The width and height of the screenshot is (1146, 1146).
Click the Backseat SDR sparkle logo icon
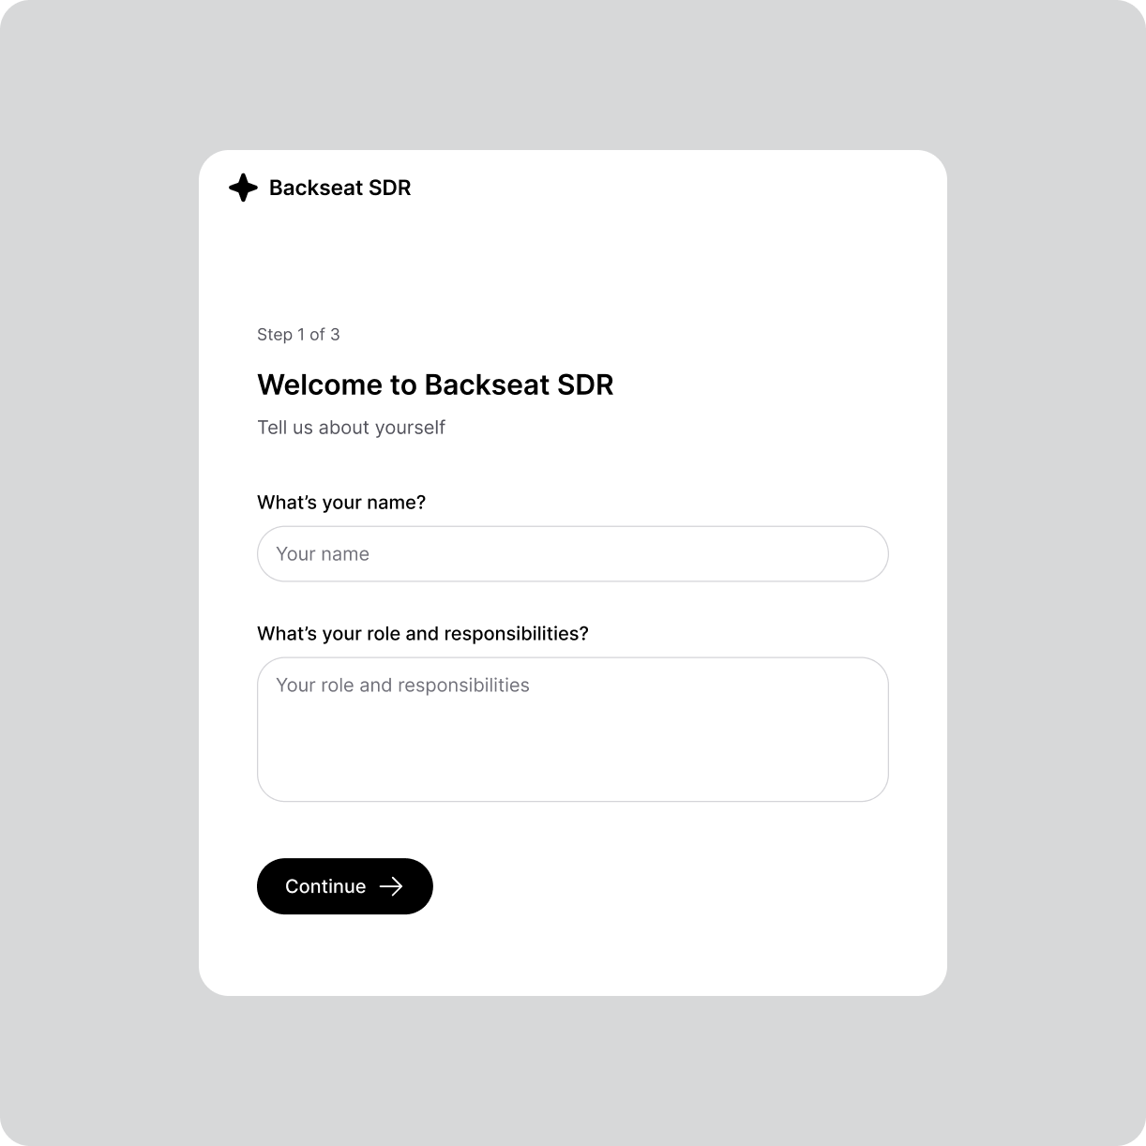tap(242, 188)
